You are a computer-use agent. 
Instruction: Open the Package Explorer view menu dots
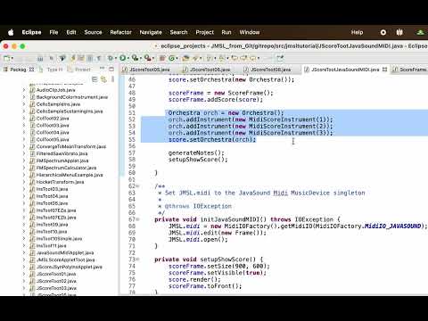tap(112, 79)
